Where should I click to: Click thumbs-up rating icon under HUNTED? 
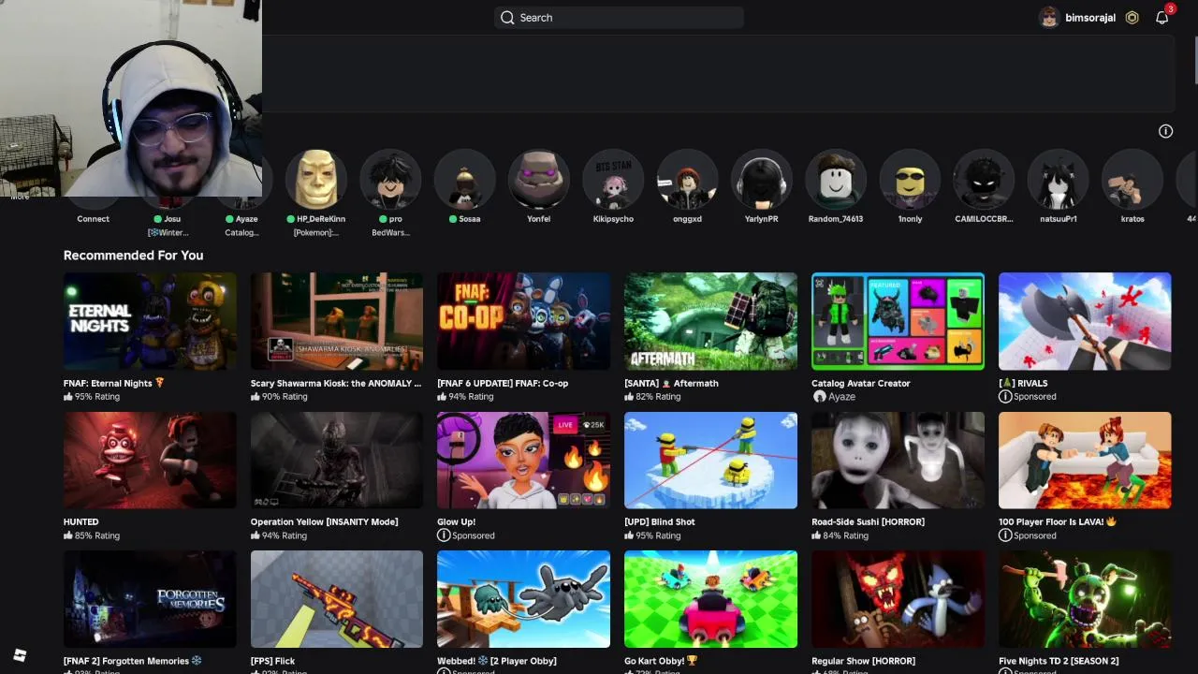click(x=68, y=535)
